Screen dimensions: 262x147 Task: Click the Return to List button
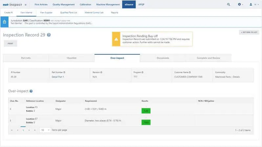pyautogui.click(x=249, y=32)
